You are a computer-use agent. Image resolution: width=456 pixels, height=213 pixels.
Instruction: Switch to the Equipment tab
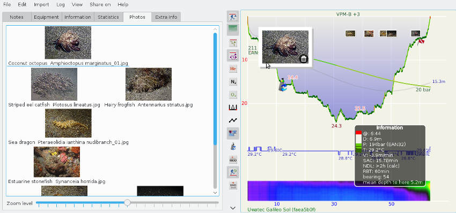46,17
